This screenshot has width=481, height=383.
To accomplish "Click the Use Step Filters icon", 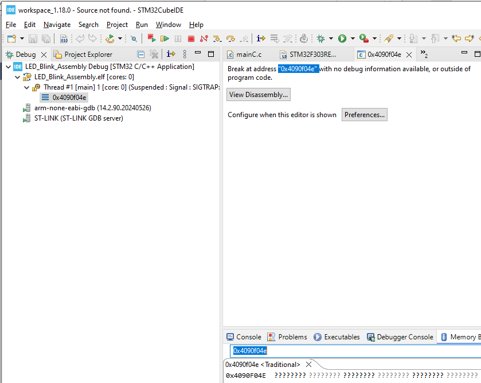I will 288,38.
